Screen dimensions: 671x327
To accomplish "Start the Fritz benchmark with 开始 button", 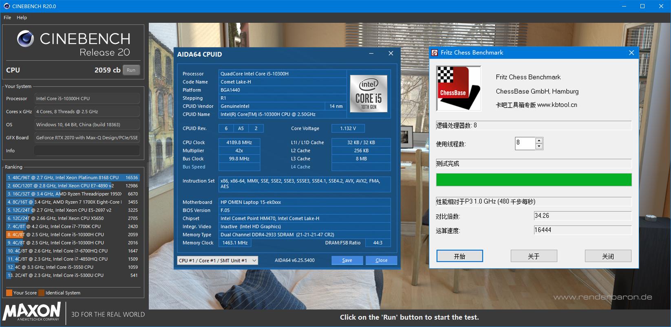I will 459,256.
